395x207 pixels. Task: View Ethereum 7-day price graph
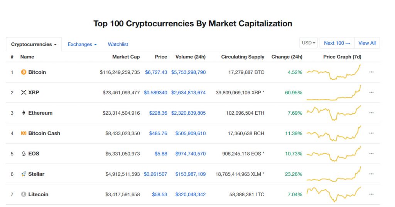tap(334, 113)
